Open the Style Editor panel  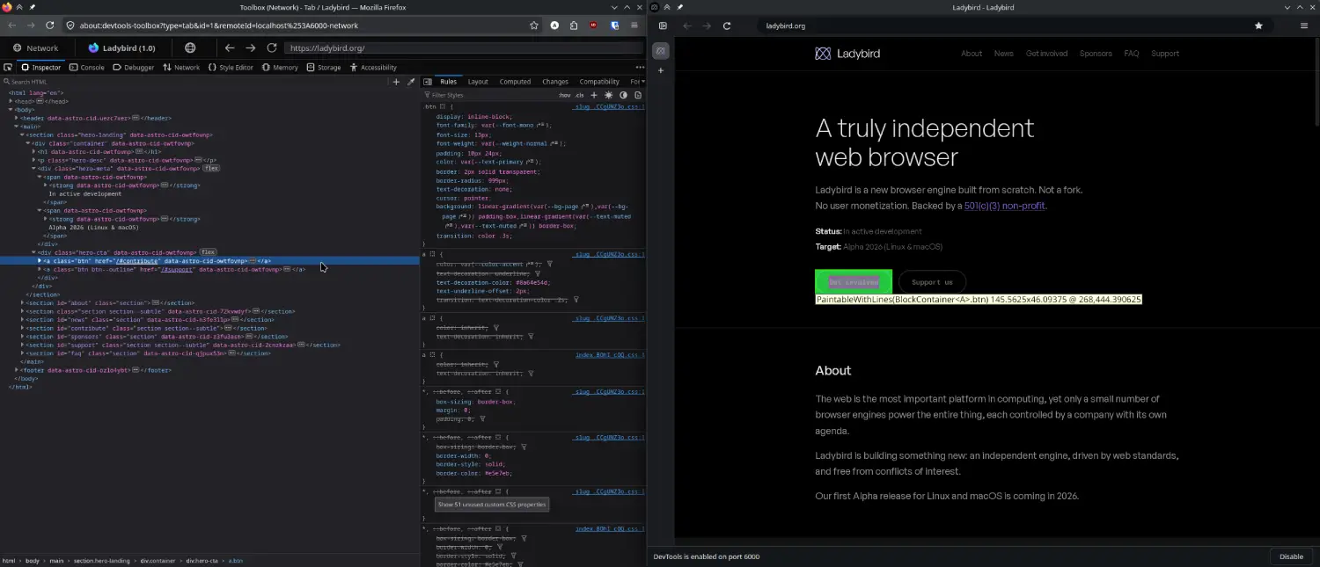(231, 67)
